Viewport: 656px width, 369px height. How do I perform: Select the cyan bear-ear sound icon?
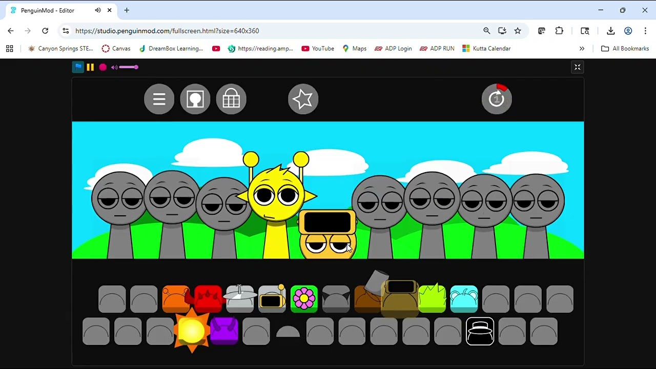point(464,299)
